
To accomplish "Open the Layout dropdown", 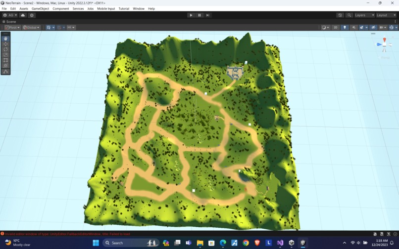I will pos(386,15).
